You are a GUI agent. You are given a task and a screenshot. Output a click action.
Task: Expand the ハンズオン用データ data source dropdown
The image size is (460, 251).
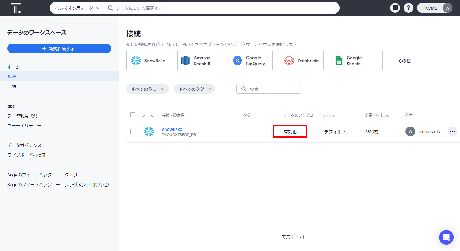[77, 8]
